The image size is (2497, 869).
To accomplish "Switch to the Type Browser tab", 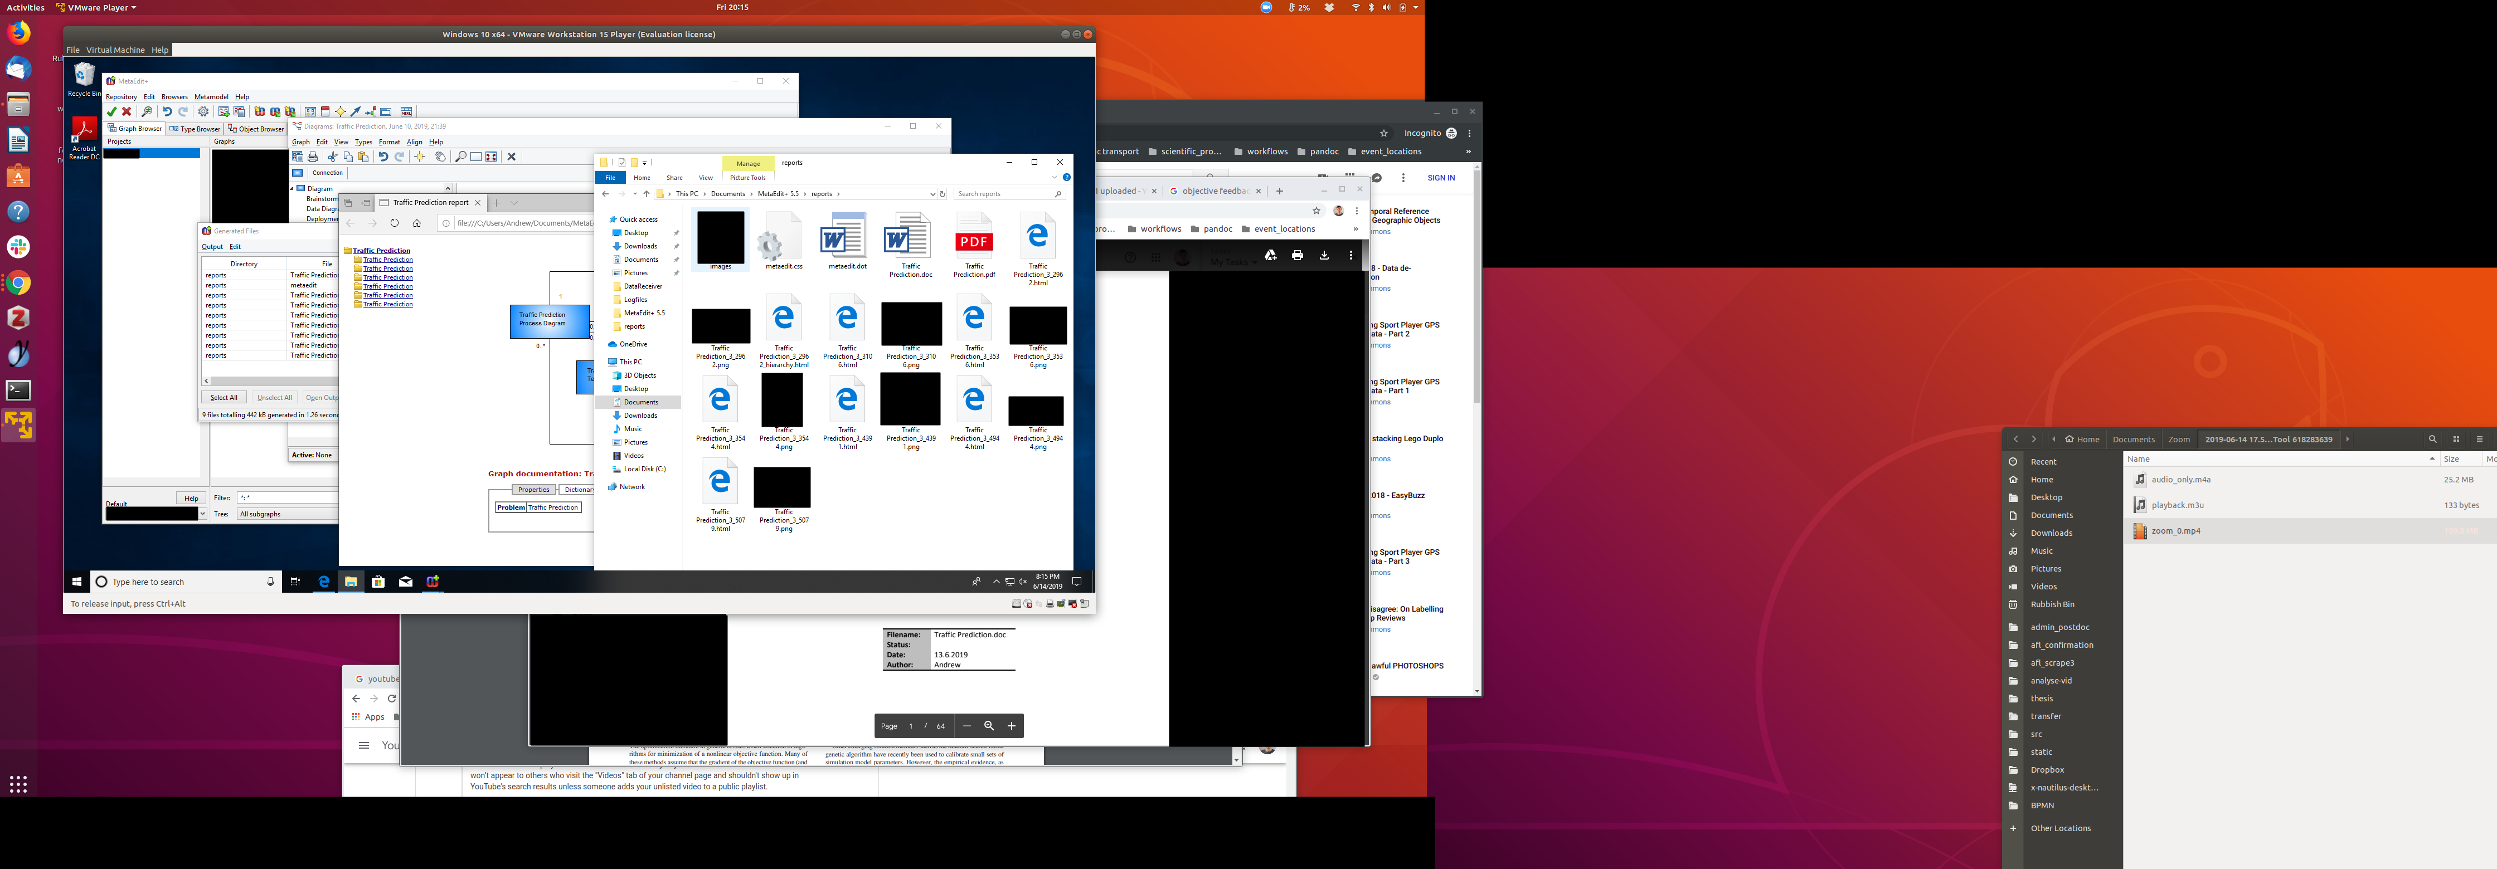I will (x=195, y=129).
